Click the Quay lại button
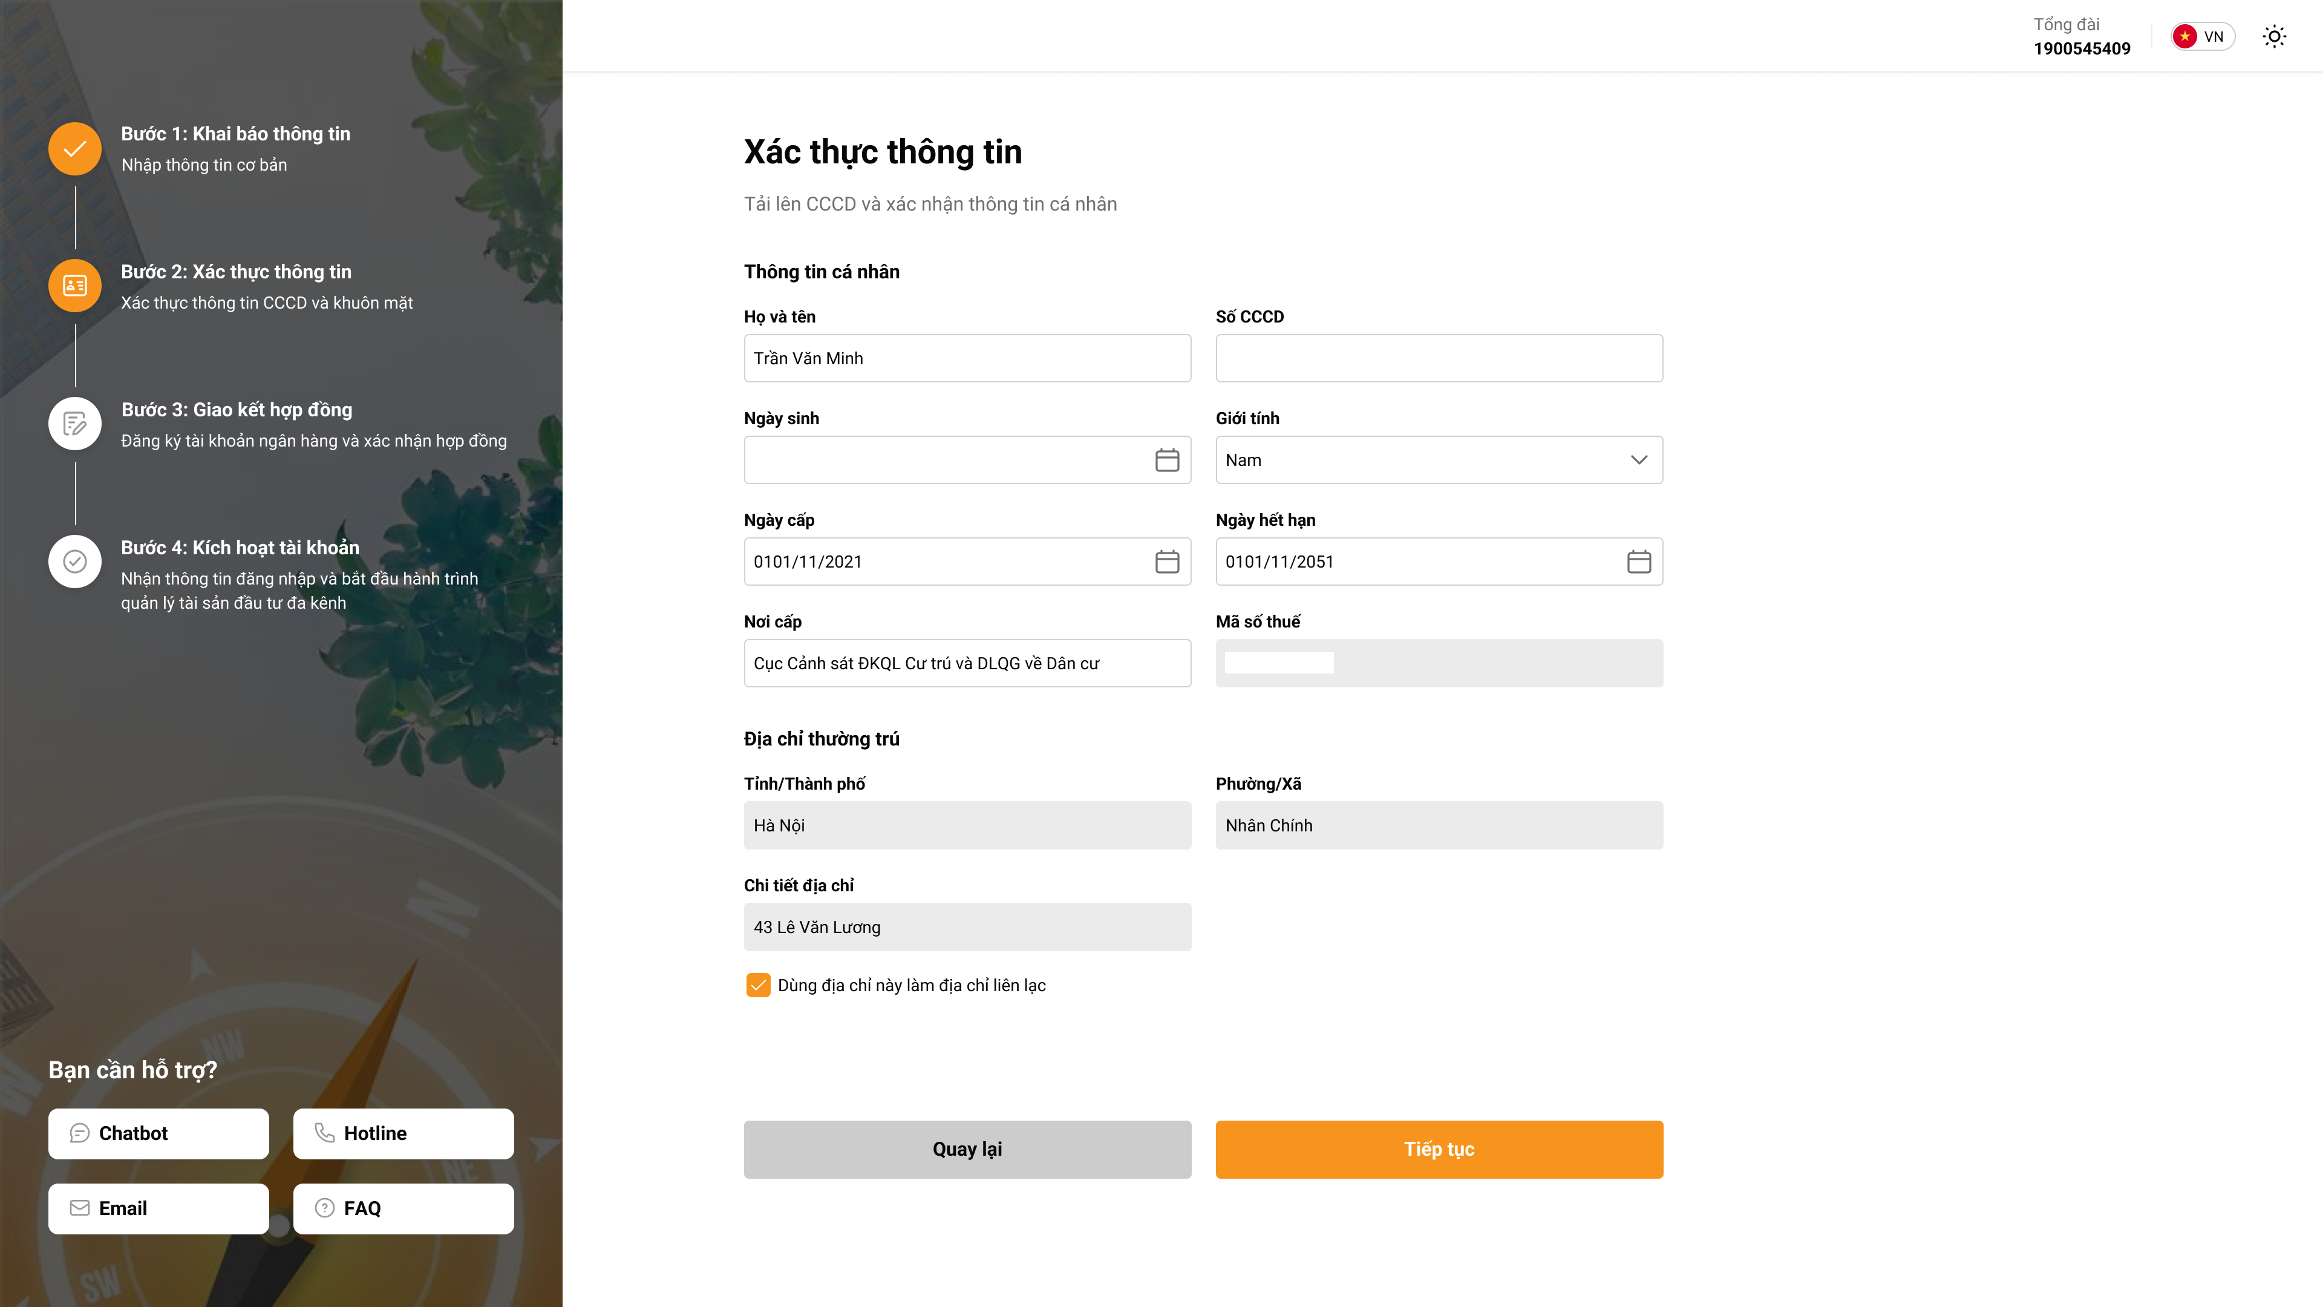 point(968,1149)
